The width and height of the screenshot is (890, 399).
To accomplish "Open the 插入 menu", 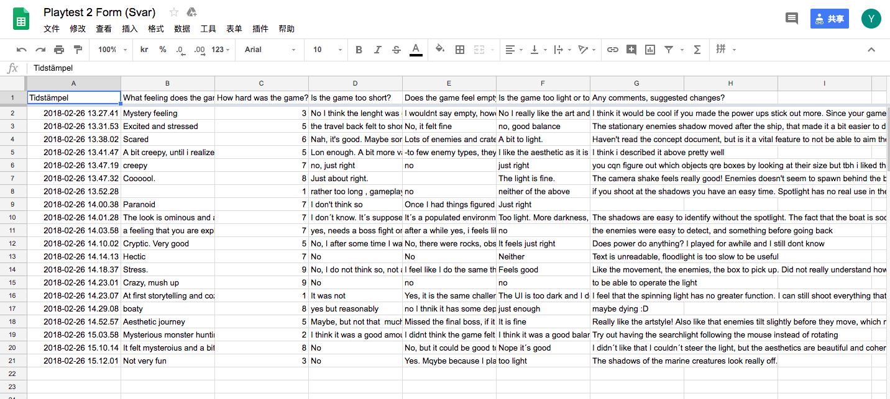I will 130,29.
